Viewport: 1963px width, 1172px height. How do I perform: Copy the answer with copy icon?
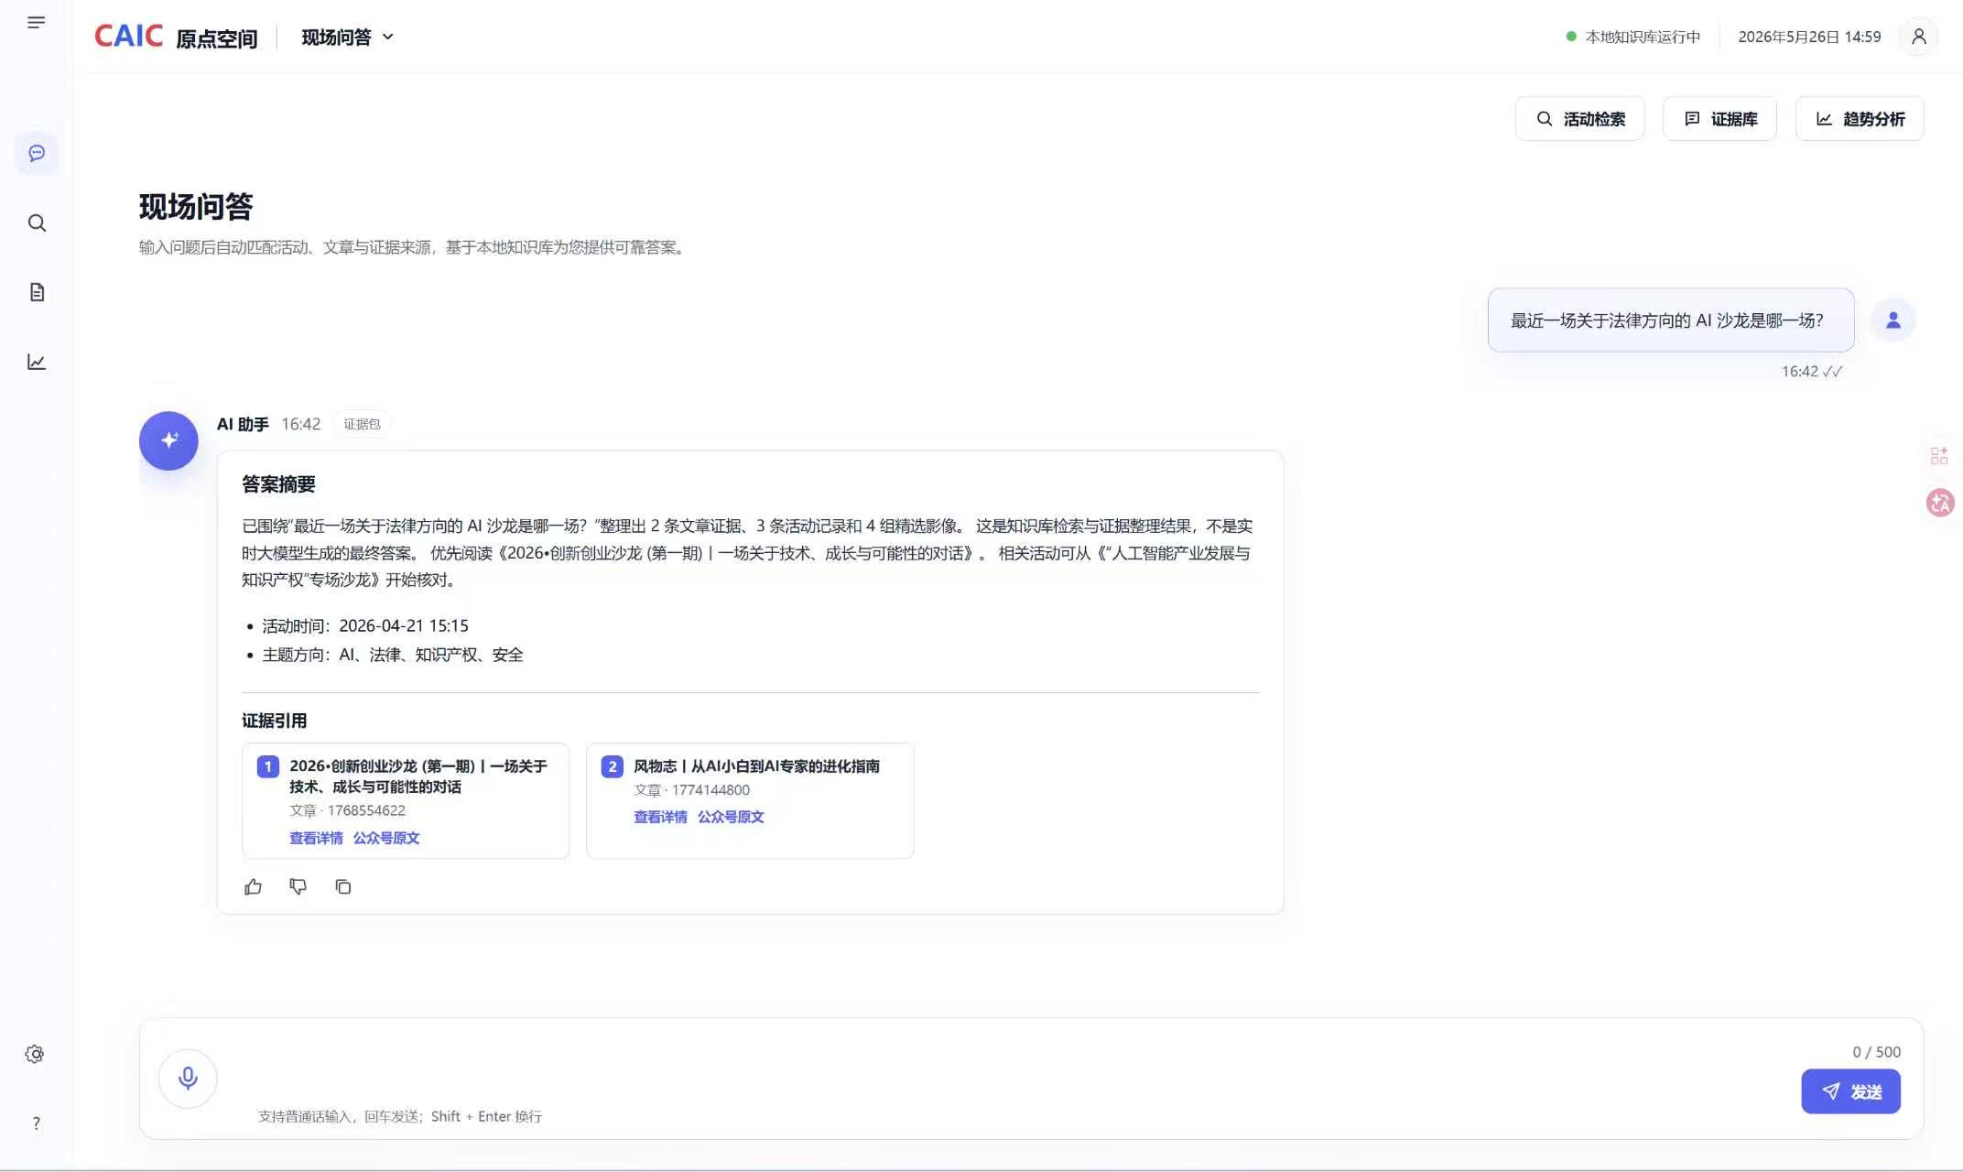point(343,886)
